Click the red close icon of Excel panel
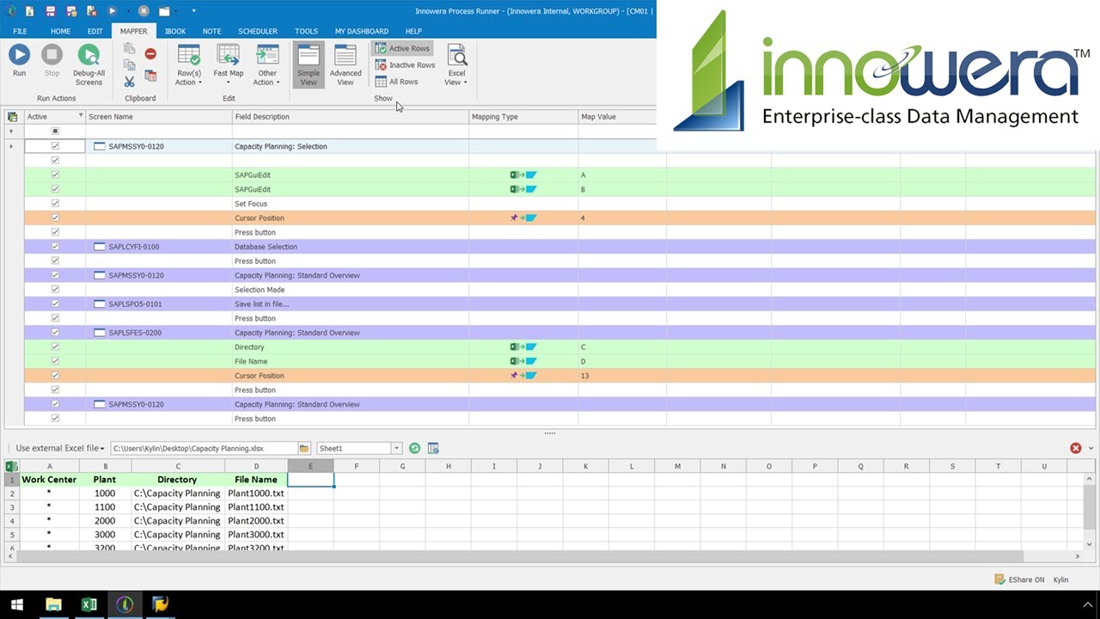 1076,448
